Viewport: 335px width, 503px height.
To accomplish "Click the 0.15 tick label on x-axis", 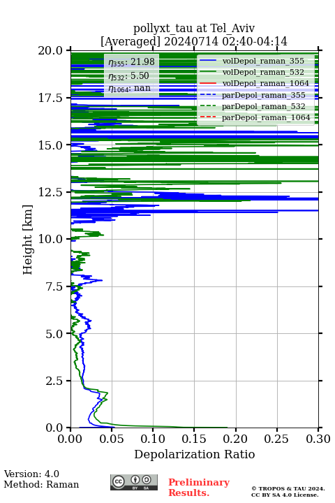I will pos(194,439).
